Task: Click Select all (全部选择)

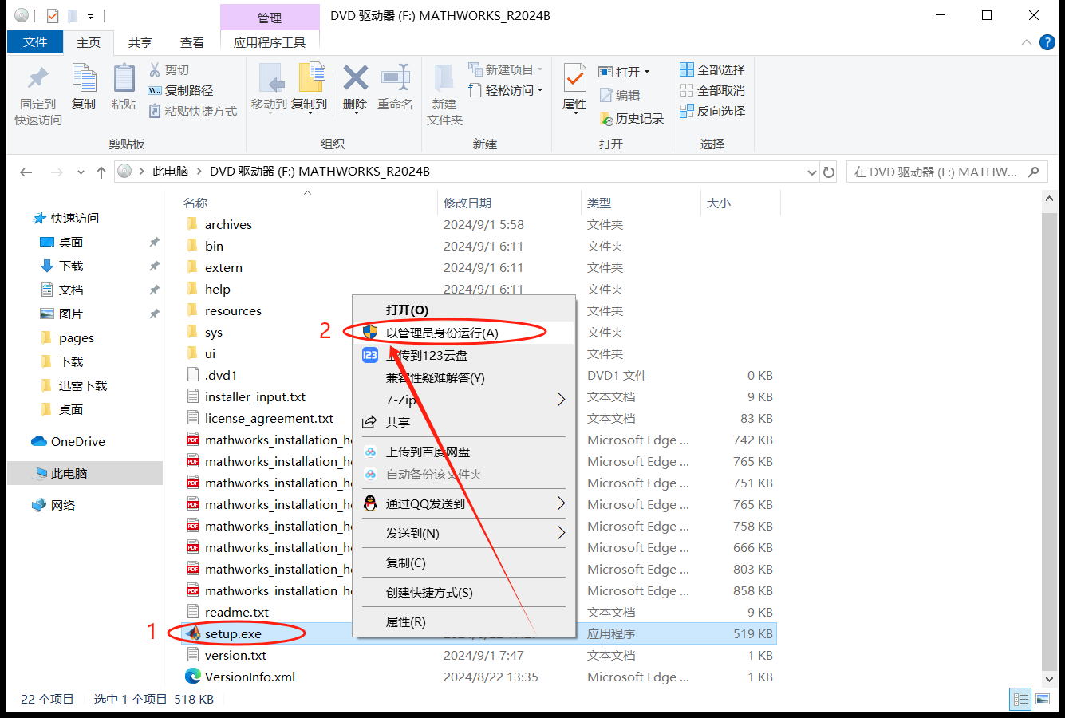Action: coord(712,69)
